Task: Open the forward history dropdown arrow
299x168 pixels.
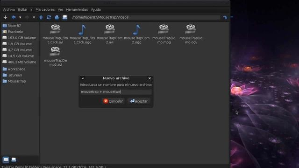Action: pos(34,17)
